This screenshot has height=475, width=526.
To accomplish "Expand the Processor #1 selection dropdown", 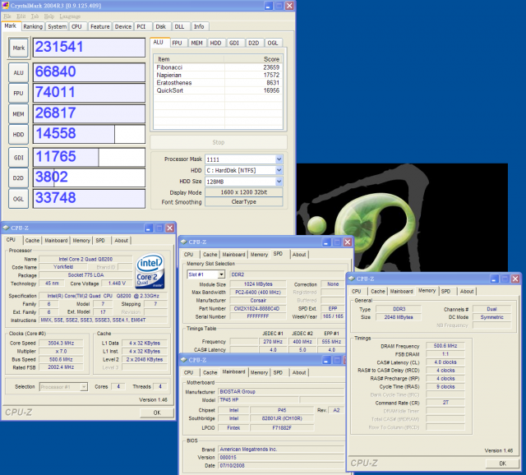I will click(84, 387).
